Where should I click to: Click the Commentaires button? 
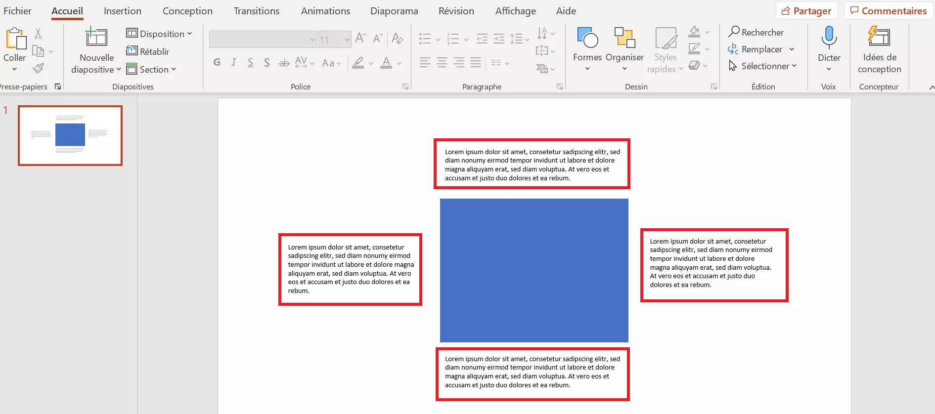889,11
